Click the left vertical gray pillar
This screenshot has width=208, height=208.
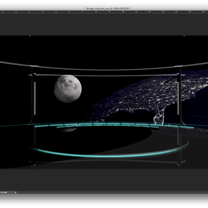34,98
